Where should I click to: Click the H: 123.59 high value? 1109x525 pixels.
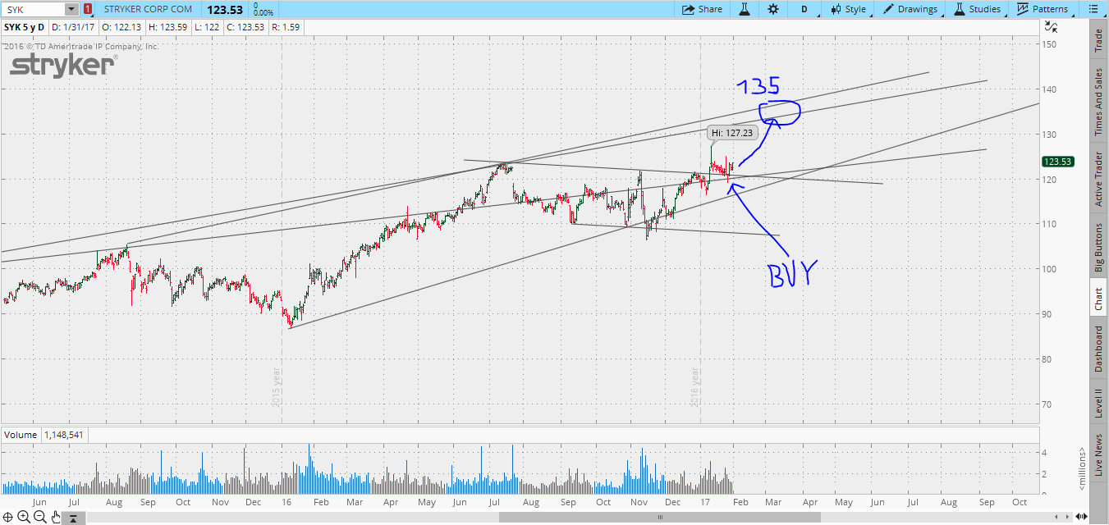[168, 26]
